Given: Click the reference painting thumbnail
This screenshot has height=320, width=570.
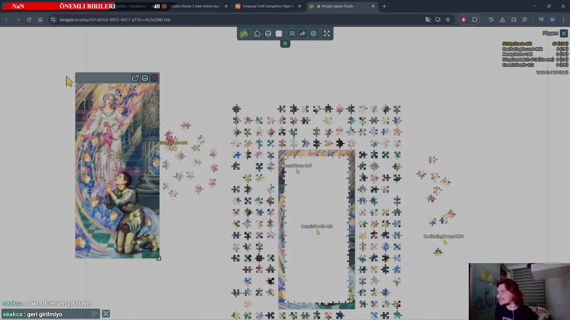Looking at the screenshot, I should pos(117,171).
